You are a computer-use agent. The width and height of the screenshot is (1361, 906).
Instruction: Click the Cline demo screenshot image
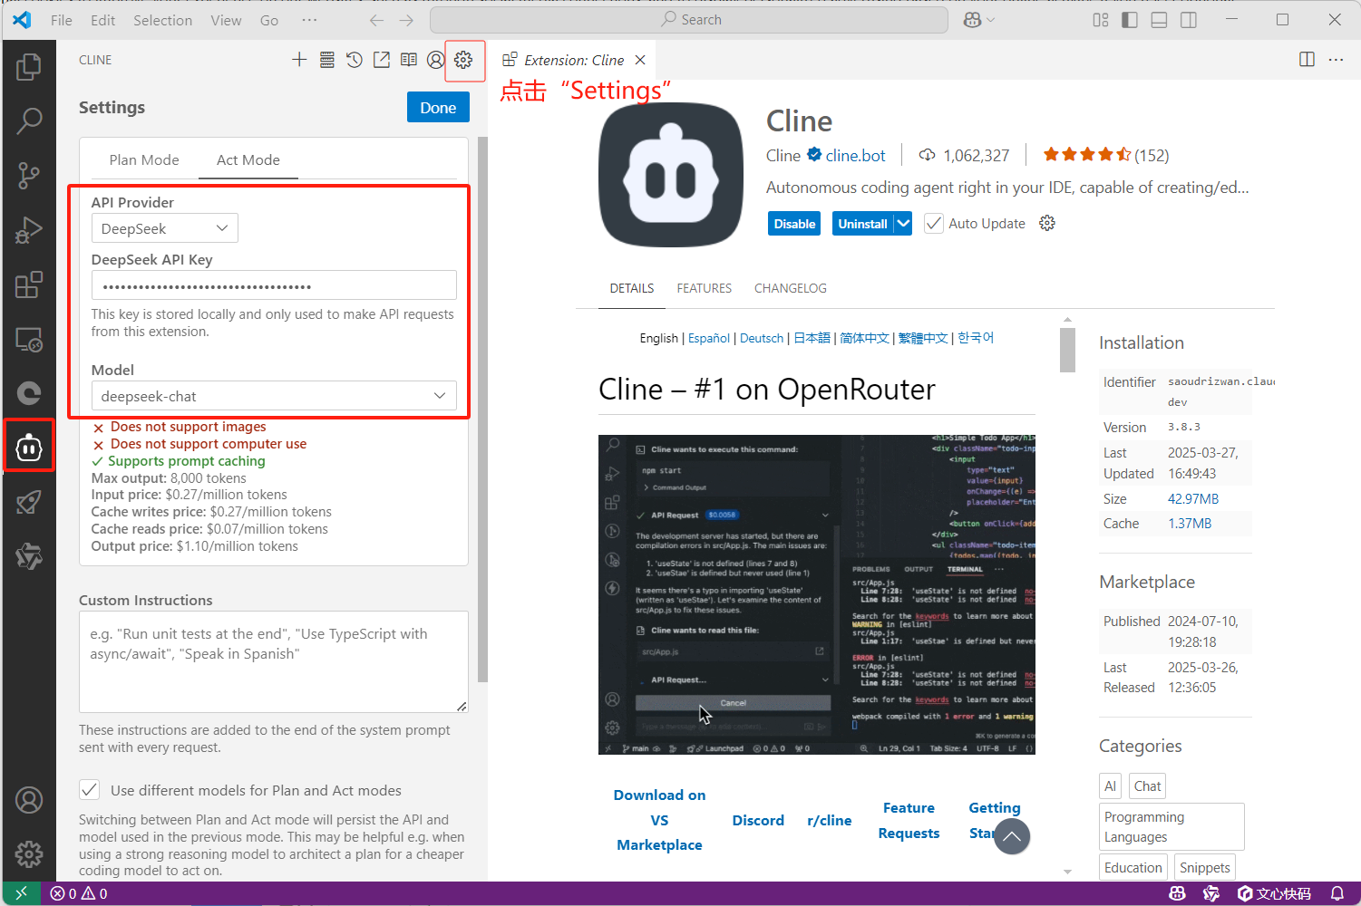tap(816, 594)
